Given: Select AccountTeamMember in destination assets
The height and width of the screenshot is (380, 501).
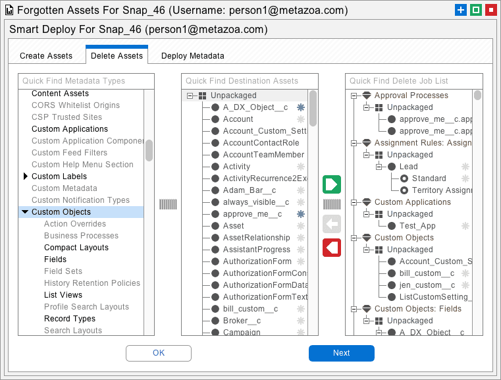Looking at the screenshot, I should pos(263,155).
